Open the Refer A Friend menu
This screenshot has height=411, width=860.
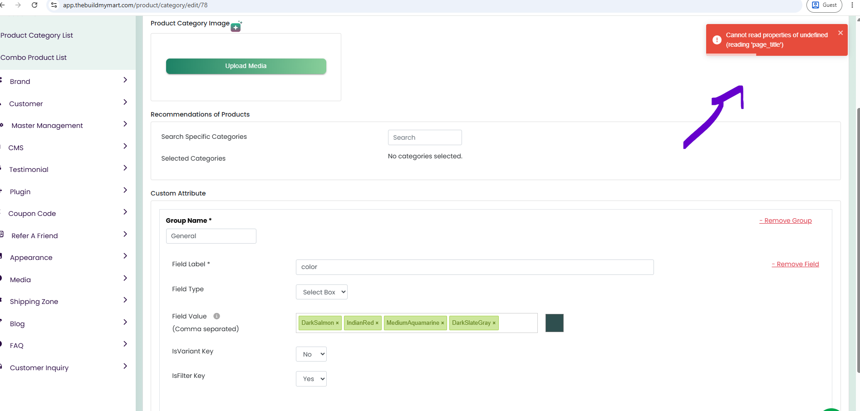pos(34,236)
